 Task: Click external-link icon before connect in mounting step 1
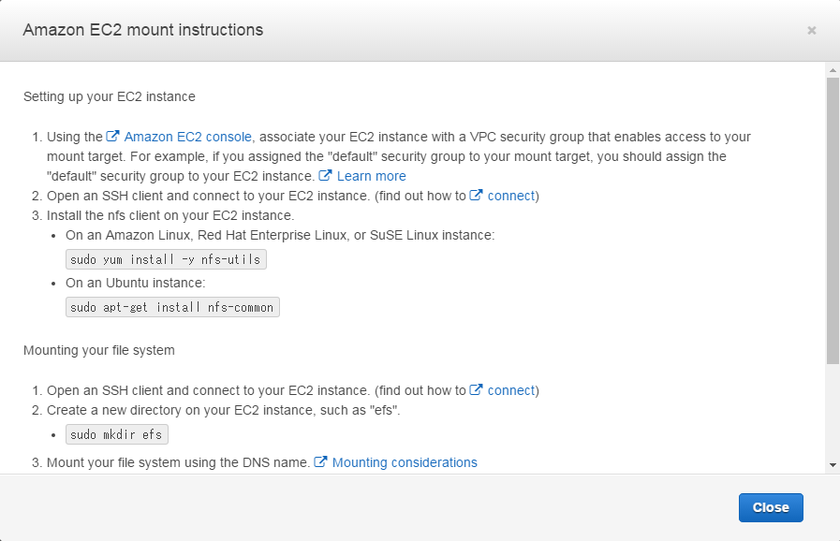476,389
